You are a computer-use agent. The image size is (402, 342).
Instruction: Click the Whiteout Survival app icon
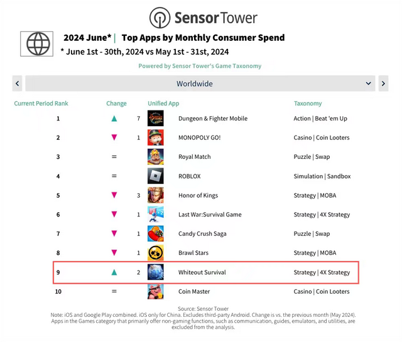(155, 272)
